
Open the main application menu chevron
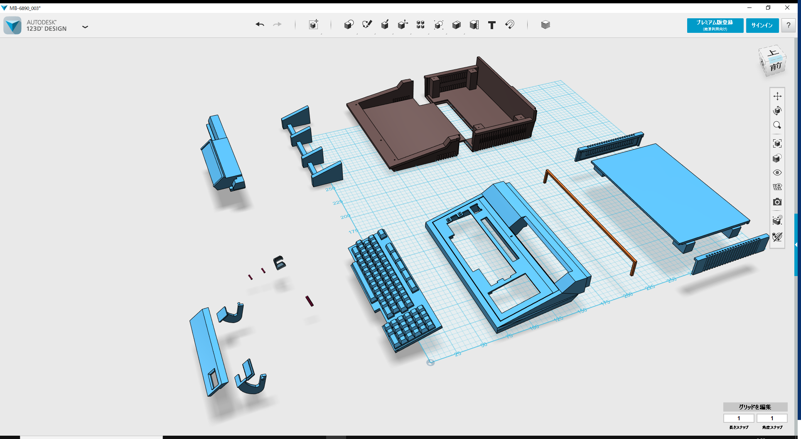coord(85,27)
